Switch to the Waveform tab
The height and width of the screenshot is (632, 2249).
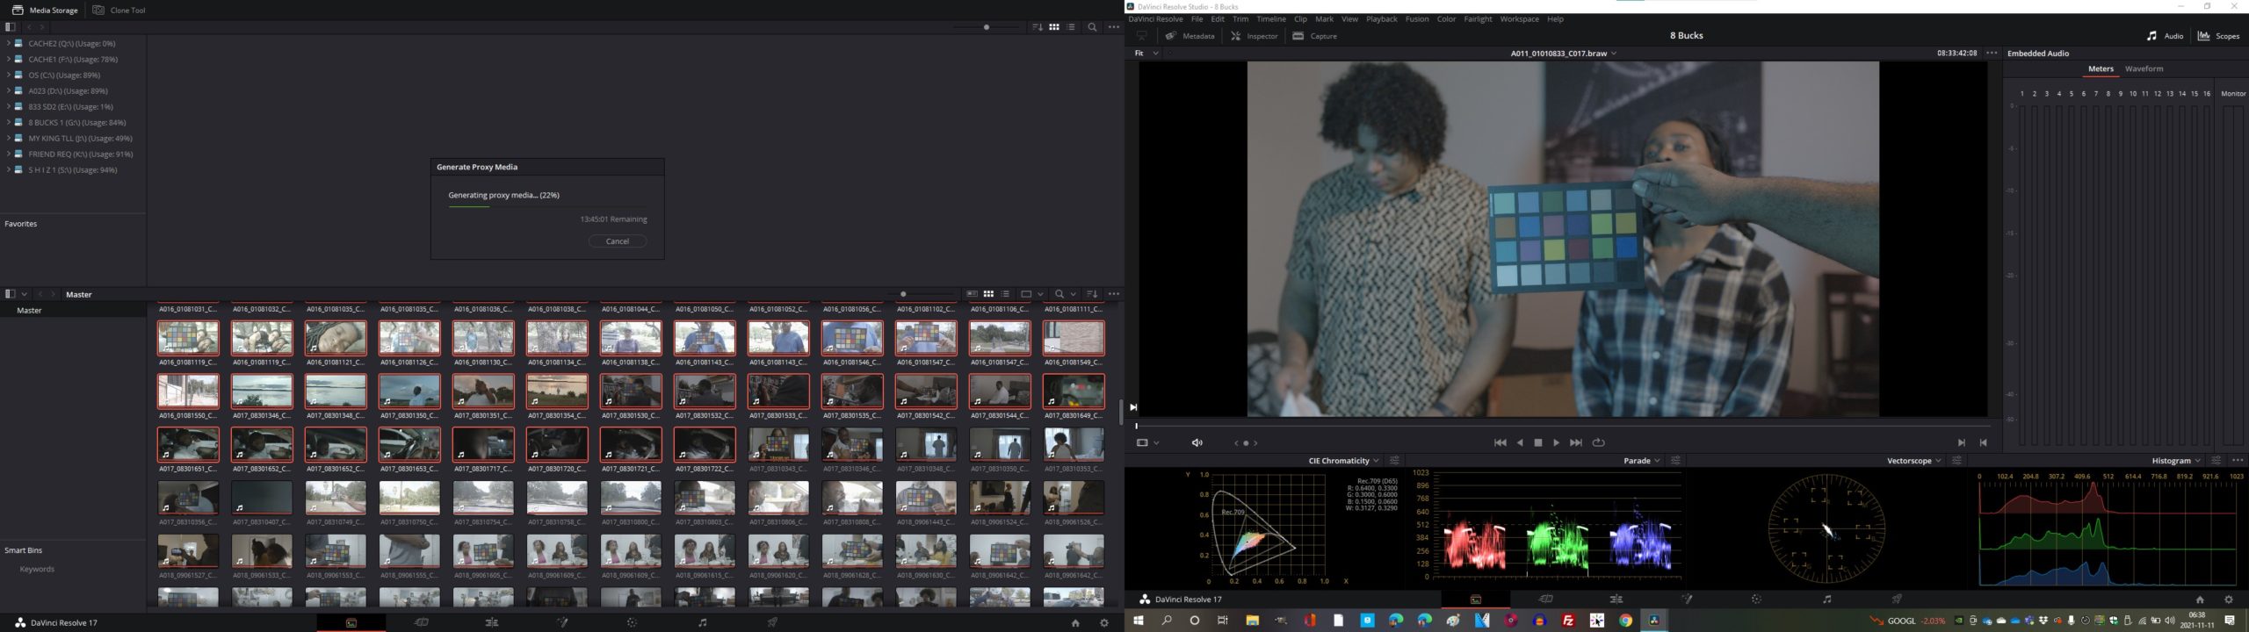pyautogui.click(x=2144, y=68)
